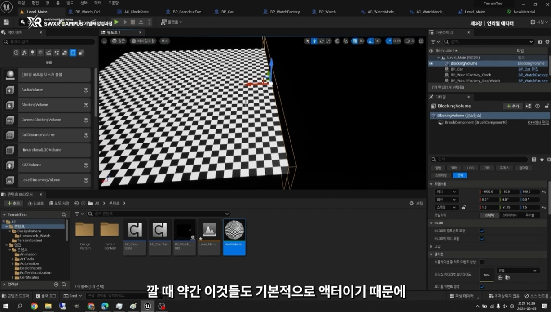Click the Play level button

pyautogui.click(x=117, y=22)
